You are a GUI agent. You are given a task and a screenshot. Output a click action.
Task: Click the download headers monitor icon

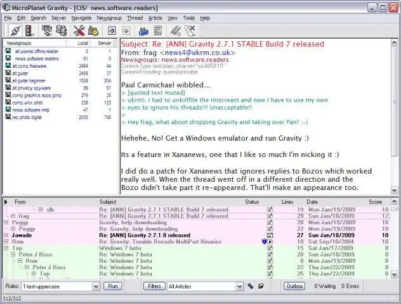coord(47,31)
